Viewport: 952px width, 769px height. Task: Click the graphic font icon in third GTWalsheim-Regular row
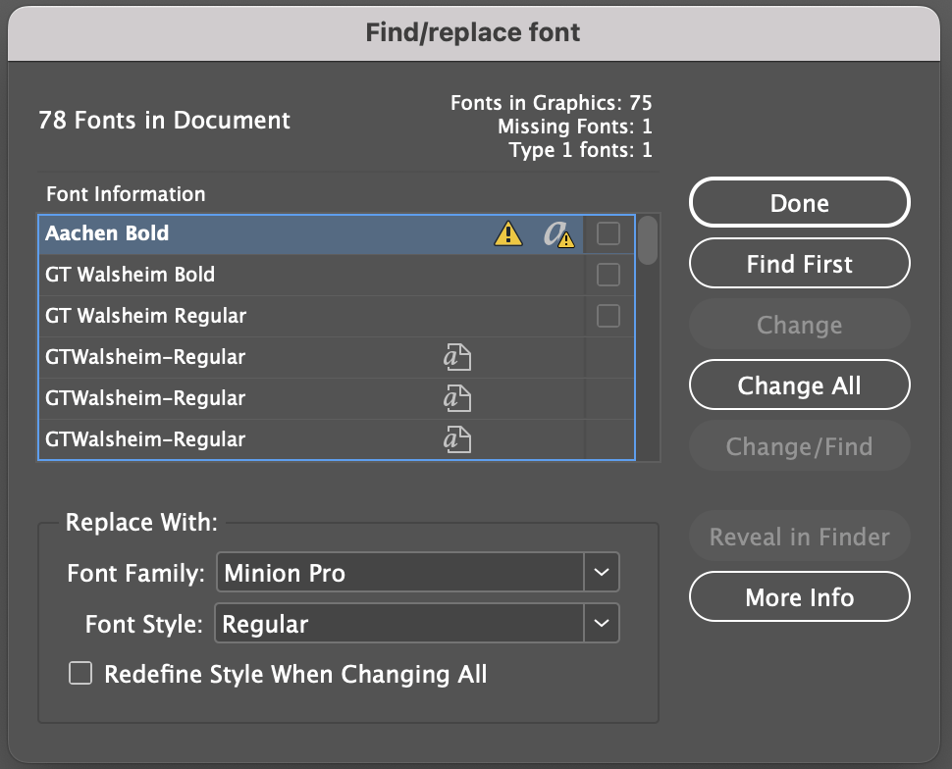pyautogui.click(x=456, y=439)
